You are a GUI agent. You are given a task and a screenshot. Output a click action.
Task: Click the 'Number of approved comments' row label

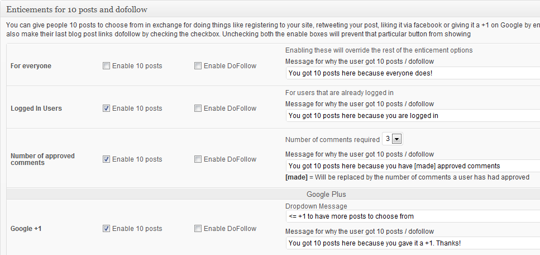point(42,159)
